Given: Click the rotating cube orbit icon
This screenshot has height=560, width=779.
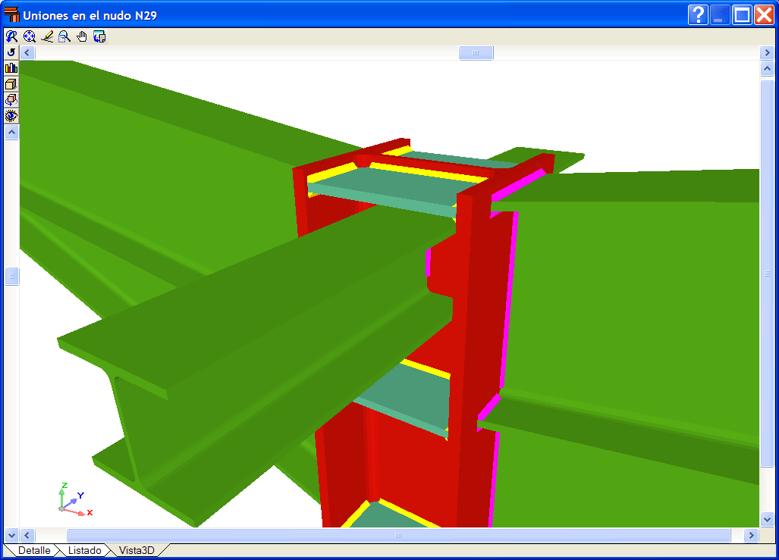Looking at the screenshot, I should pos(11,100).
